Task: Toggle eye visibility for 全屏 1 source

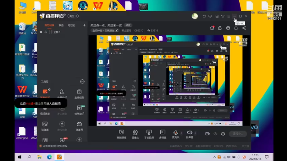Action: 41,32
